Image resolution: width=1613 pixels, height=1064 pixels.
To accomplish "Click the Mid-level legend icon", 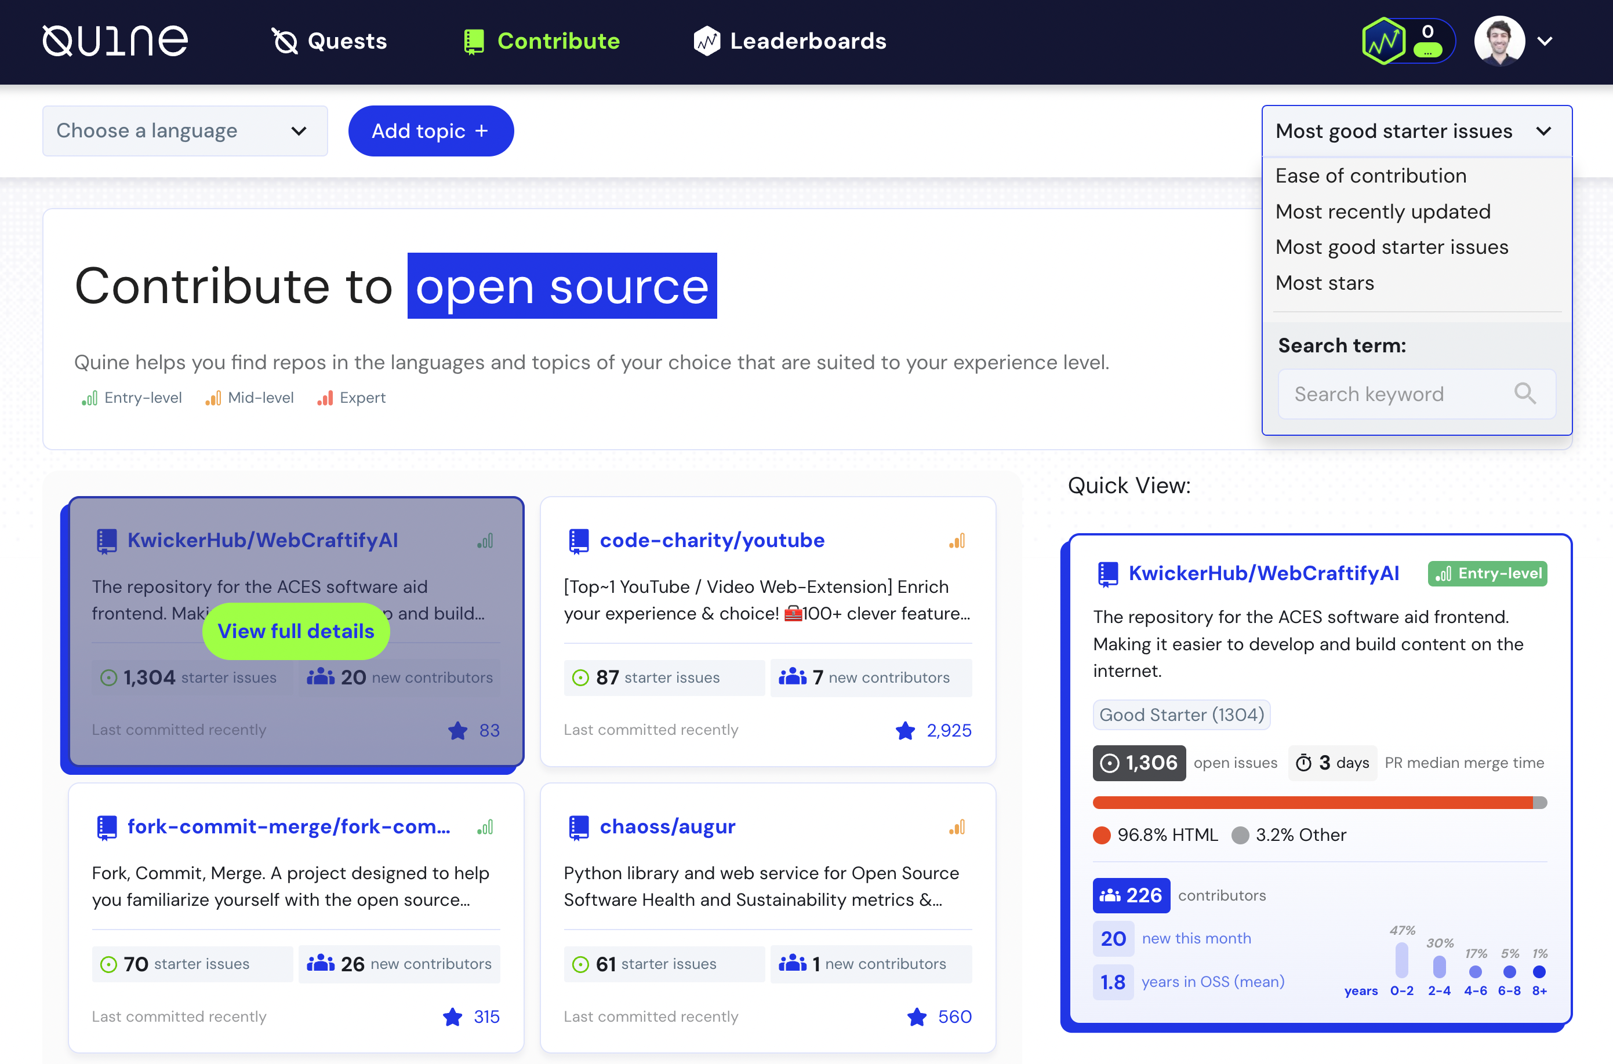I will click(213, 398).
